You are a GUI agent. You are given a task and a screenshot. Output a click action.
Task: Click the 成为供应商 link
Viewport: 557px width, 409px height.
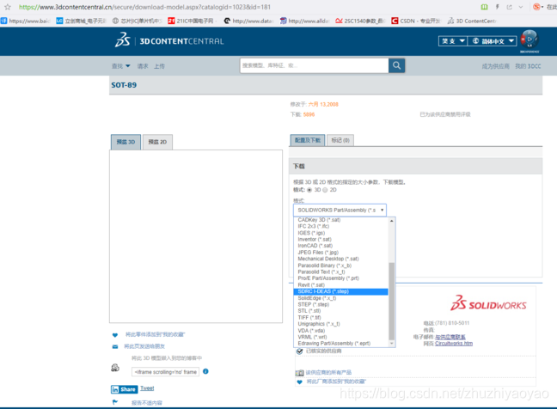coord(496,66)
